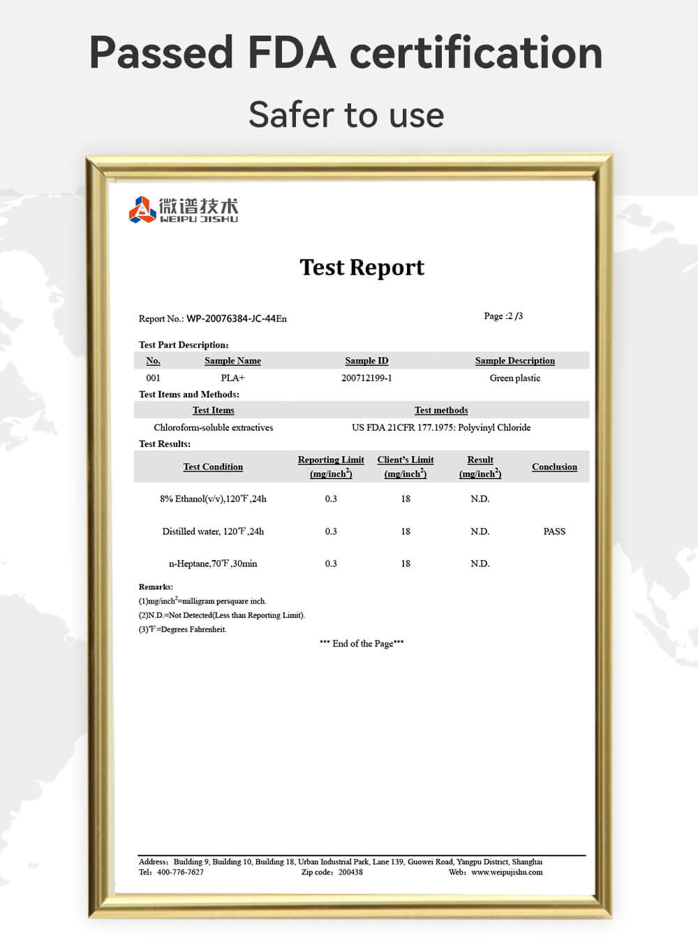This screenshot has height=949, width=698.
Task: Click the "Sample Name" column header
Action: (232, 361)
